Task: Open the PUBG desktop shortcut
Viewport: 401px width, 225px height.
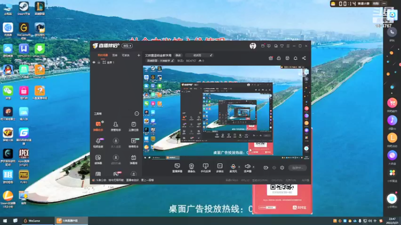Action: tap(24, 177)
